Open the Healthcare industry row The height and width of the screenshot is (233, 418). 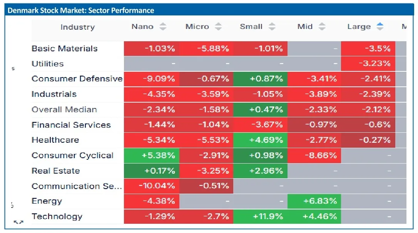[x=55, y=140]
